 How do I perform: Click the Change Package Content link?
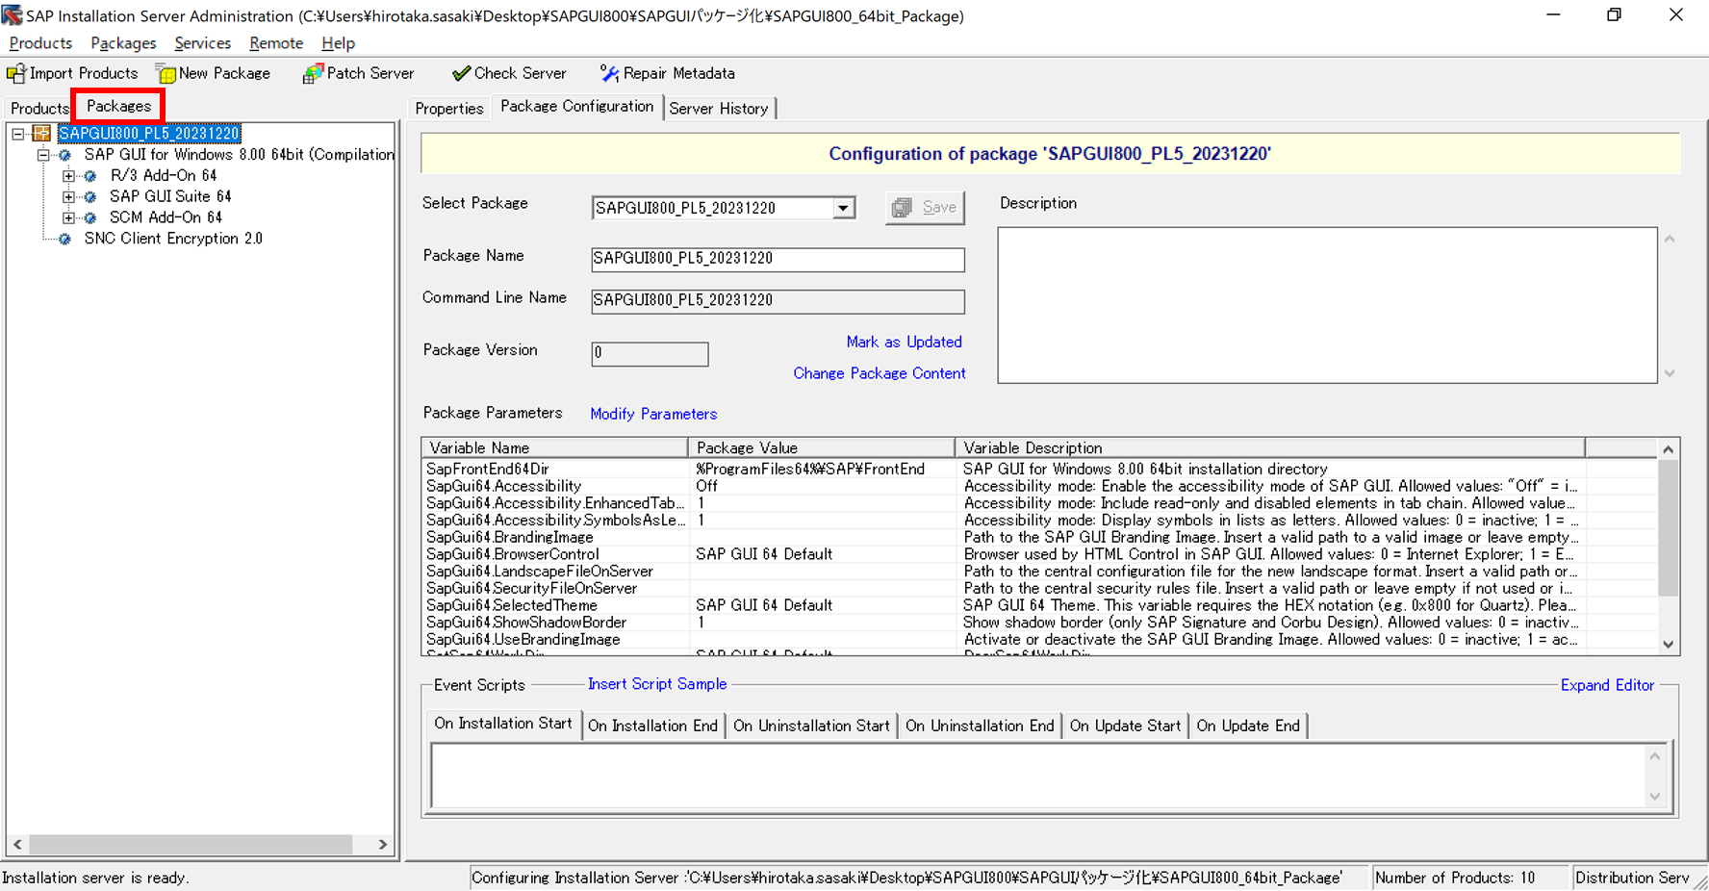(880, 373)
